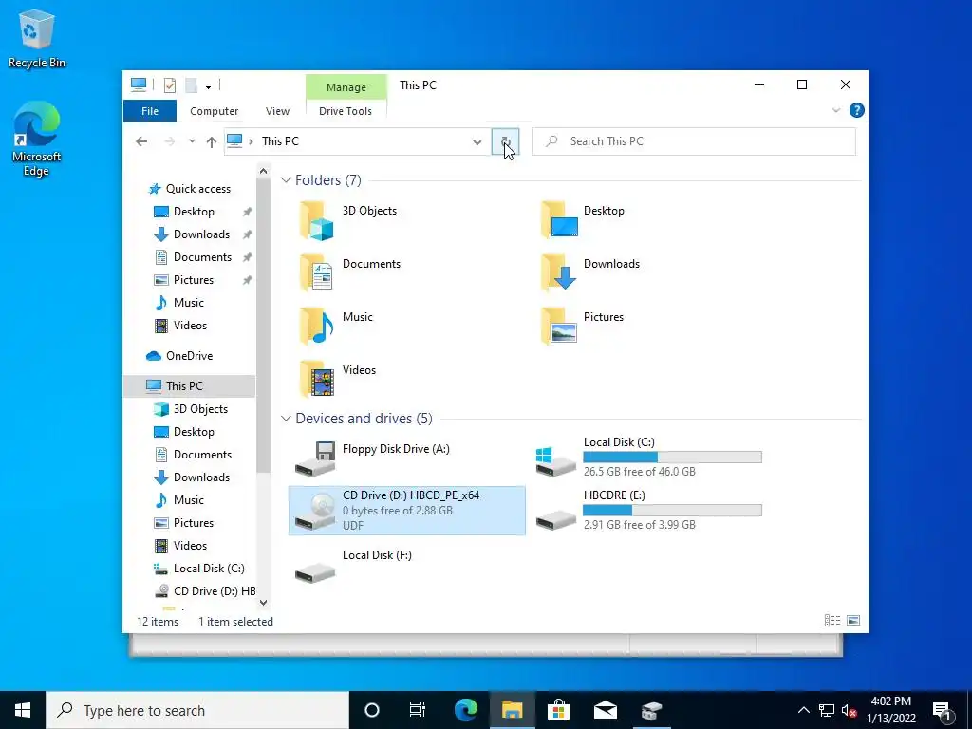972x729 pixels.
Task: Open the Computer ribbon tab
Action: click(214, 111)
